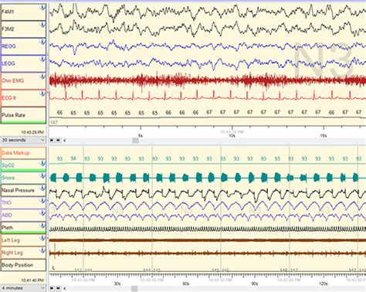Jump to start in upper scrollbar
This screenshot has height=292, width=366.
(x=52, y=141)
